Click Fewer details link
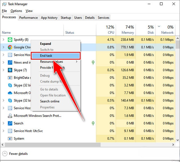This screenshot has height=162, width=180. pyautogui.click(x=18, y=154)
